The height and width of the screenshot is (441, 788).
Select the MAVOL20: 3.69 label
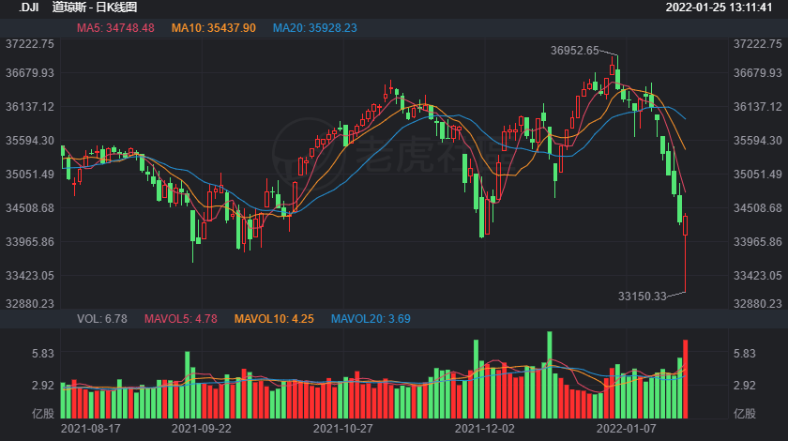click(x=371, y=319)
